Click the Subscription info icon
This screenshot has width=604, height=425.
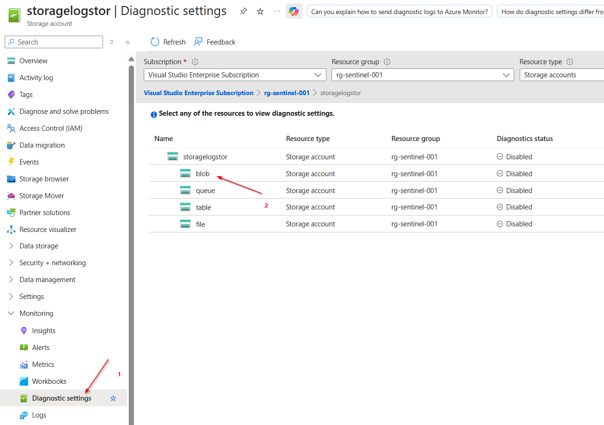pos(195,62)
